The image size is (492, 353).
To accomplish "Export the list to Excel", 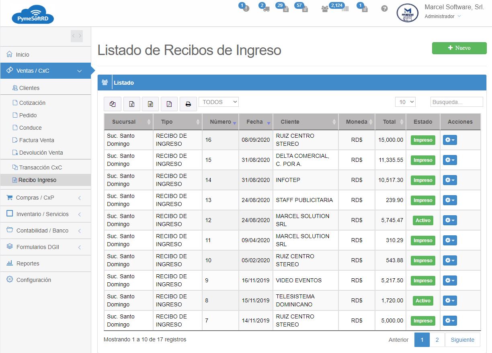I will click(131, 104).
